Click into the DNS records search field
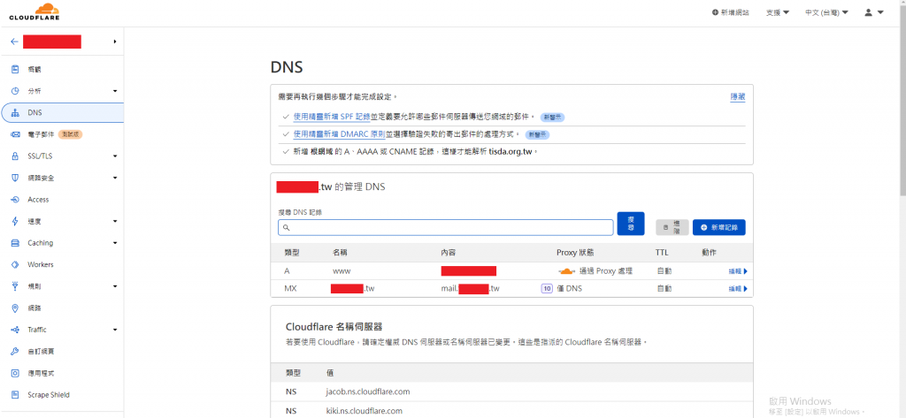 446,227
